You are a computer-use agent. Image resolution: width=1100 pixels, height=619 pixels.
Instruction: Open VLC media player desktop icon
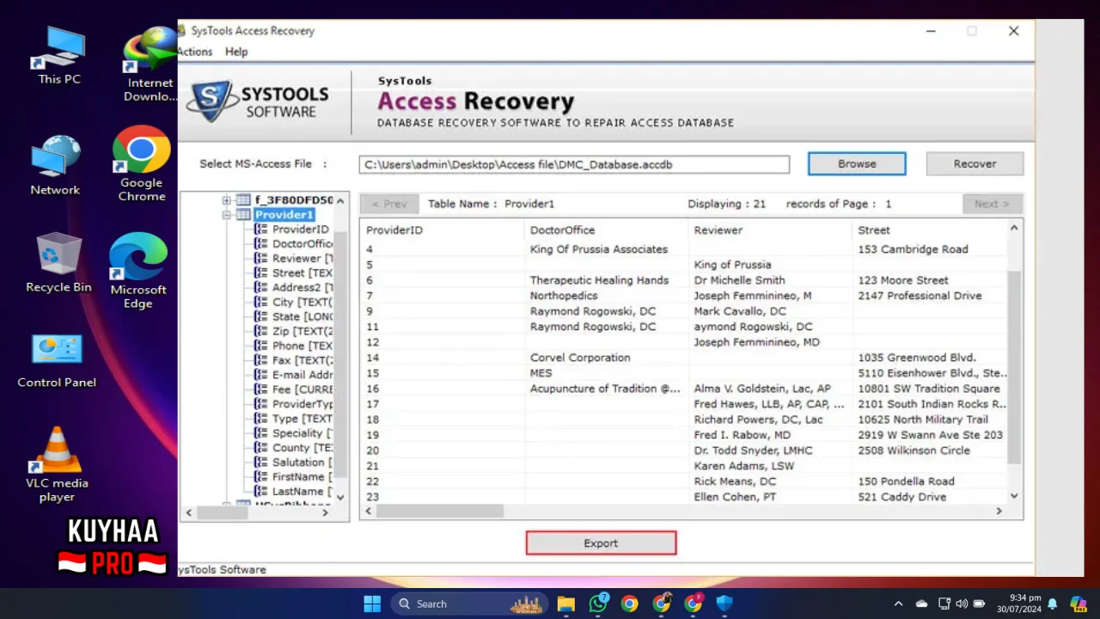[x=57, y=465]
